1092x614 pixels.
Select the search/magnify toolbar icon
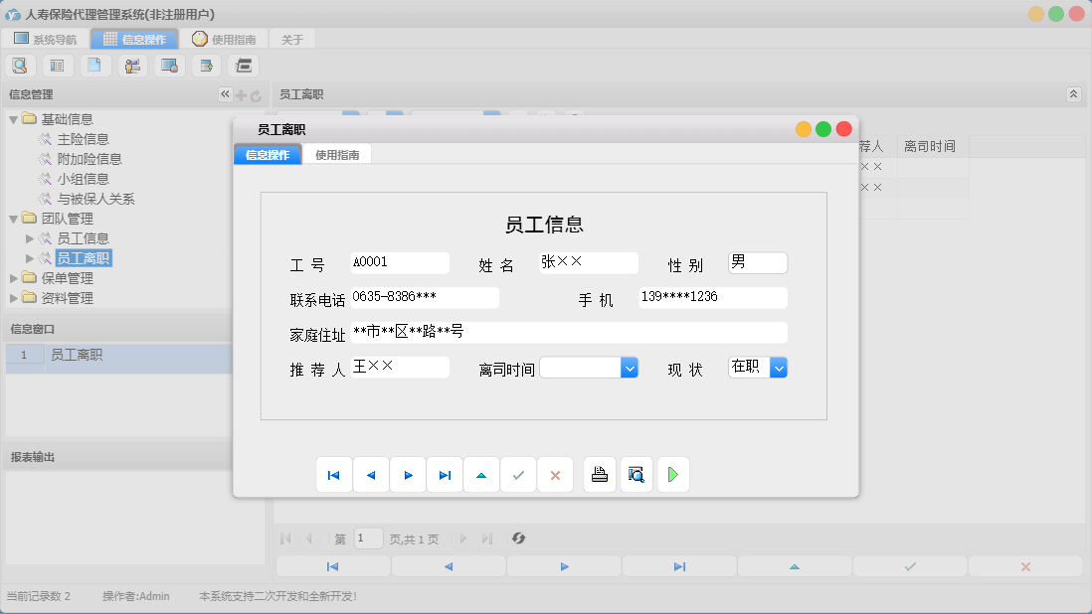(20, 65)
